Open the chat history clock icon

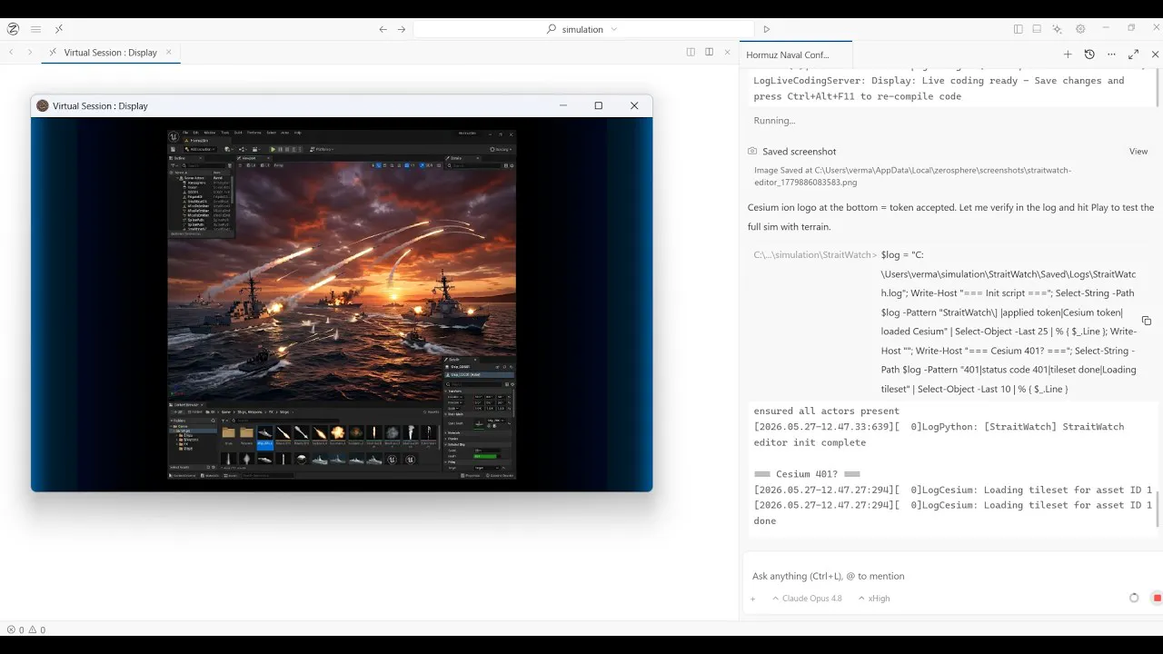tap(1089, 54)
